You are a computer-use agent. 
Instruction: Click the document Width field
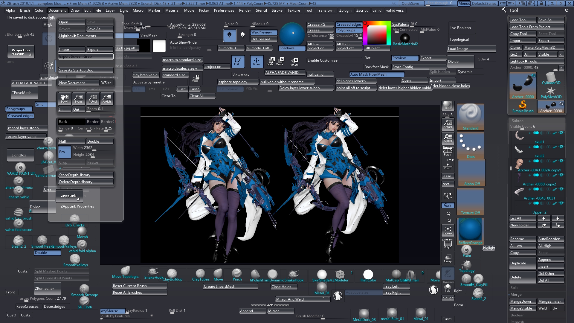93,148
